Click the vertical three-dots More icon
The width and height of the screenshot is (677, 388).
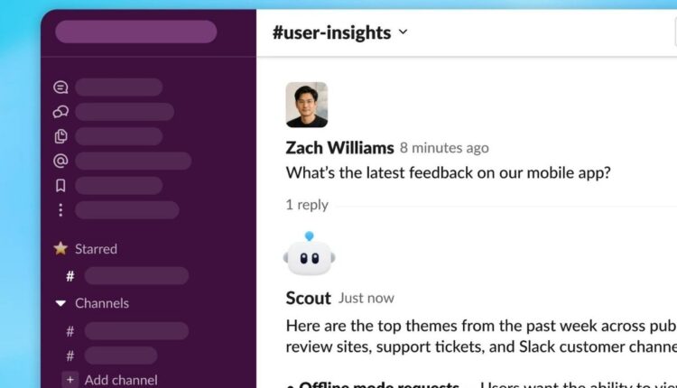click(60, 209)
